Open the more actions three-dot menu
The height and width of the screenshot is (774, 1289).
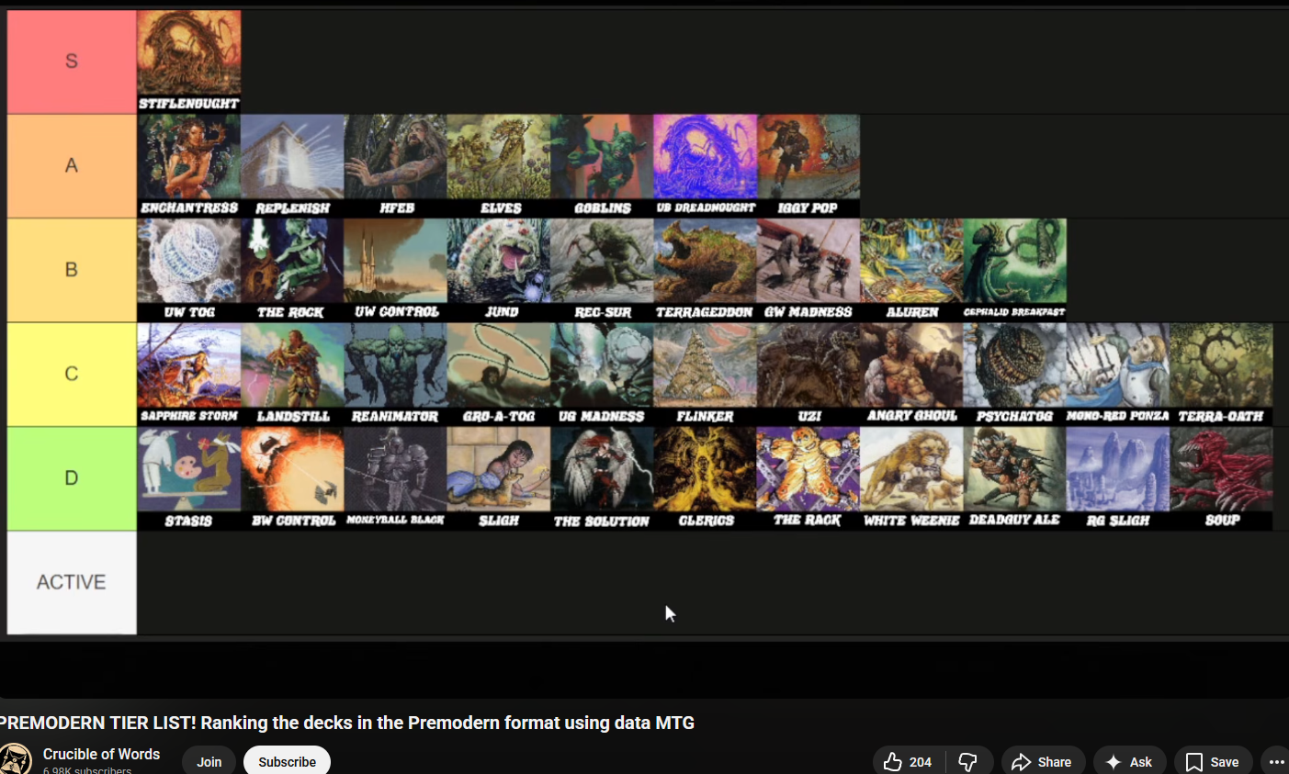click(1276, 762)
